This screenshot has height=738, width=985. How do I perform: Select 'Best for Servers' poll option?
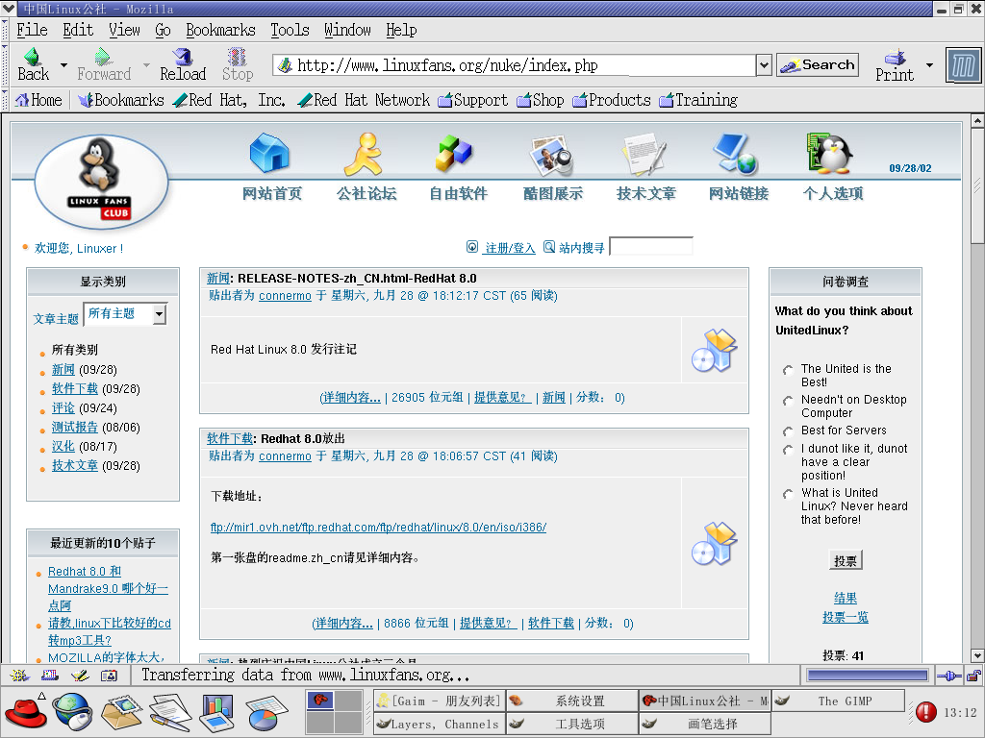[x=788, y=431]
